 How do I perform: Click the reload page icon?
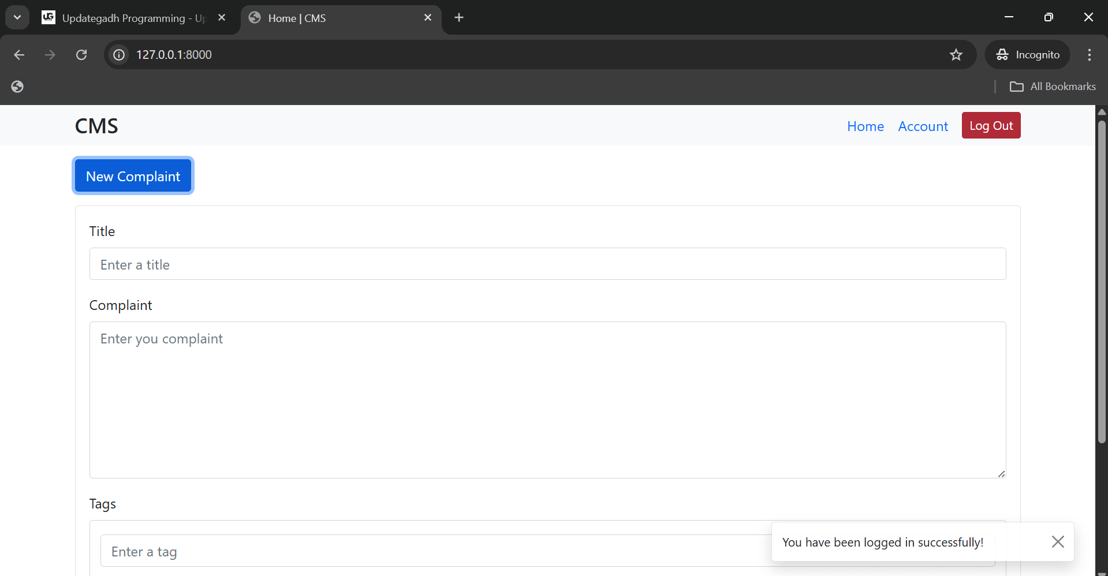coord(81,54)
